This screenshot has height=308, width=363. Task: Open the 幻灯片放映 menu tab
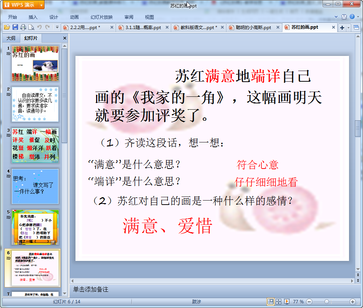(x=101, y=17)
